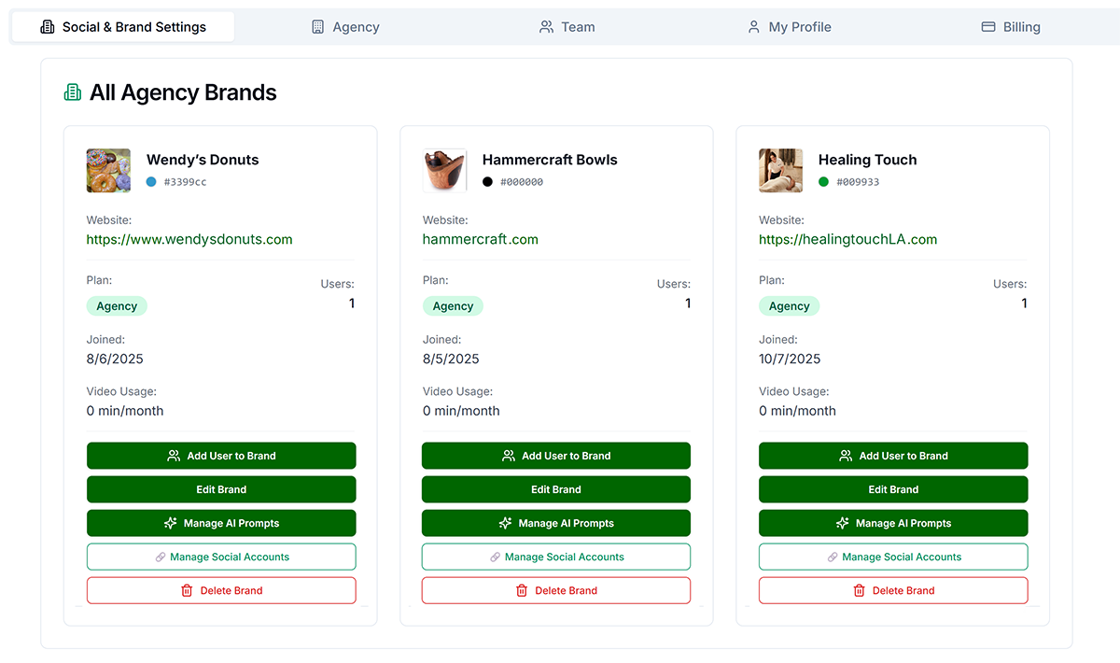Click the green building icon beside All Agency Brands
The width and height of the screenshot is (1120, 663).
tap(73, 92)
